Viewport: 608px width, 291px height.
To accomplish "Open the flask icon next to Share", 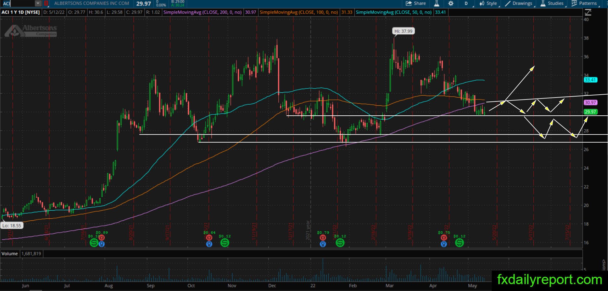I will tap(437, 4).
